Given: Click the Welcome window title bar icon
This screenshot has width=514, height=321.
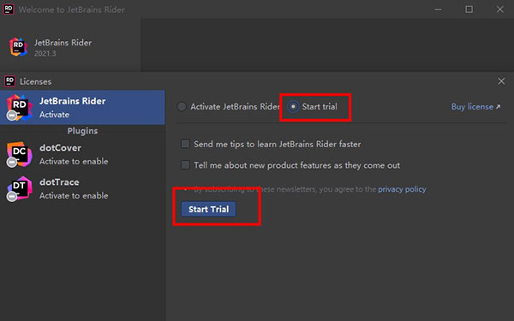Looking at the screenshot, I should (9, 9).
